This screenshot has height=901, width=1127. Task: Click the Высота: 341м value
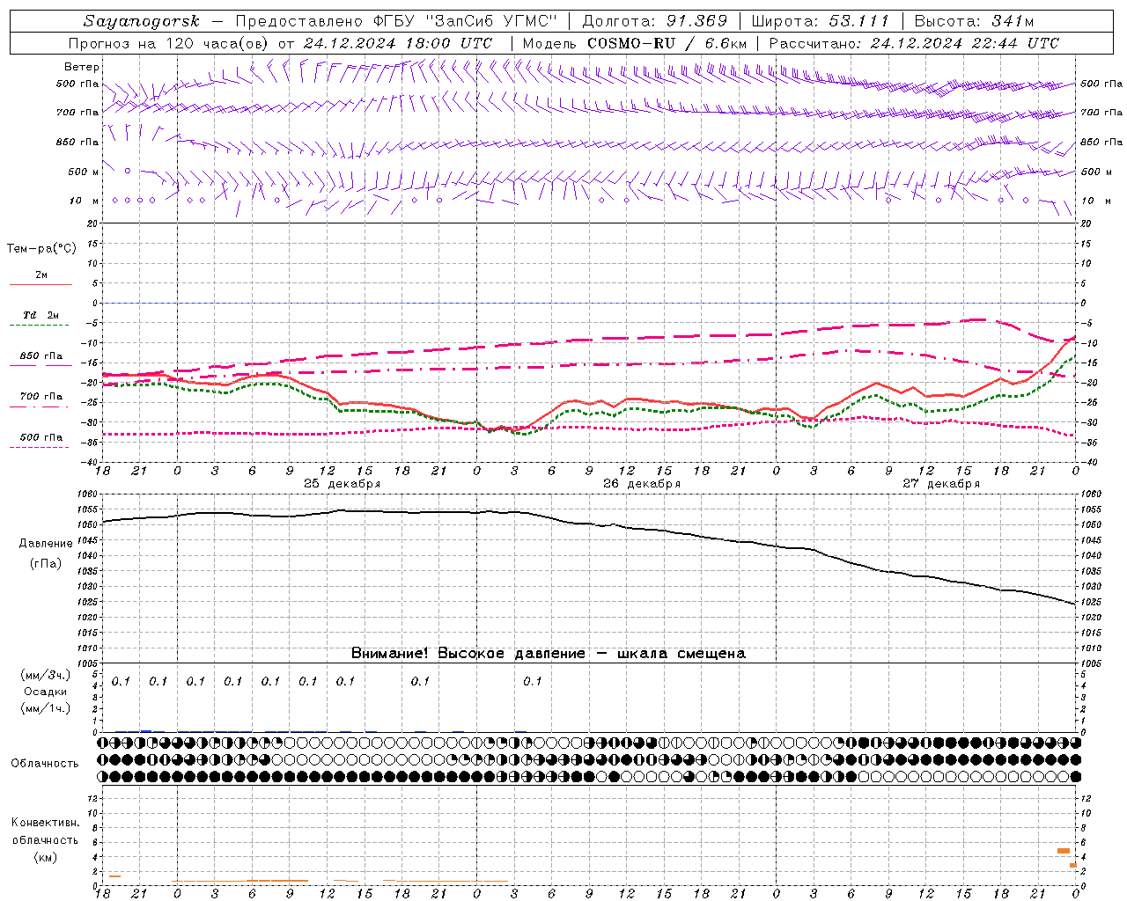click(x=974, y=21)
